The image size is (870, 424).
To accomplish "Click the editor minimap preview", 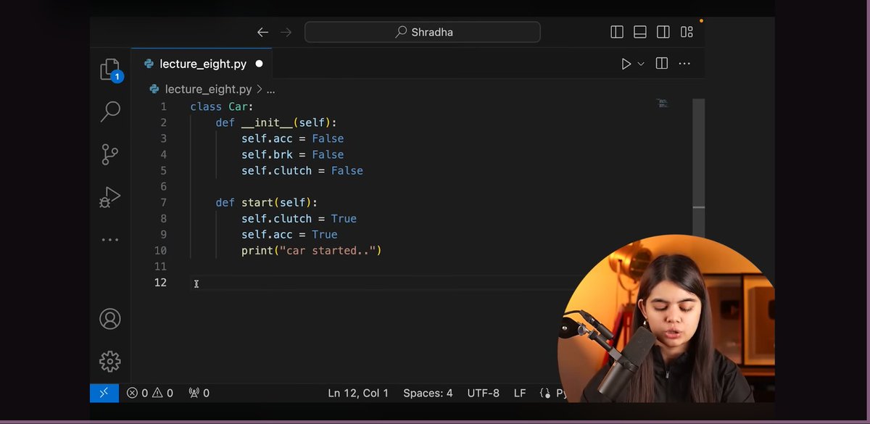I will tap(663, 104).
